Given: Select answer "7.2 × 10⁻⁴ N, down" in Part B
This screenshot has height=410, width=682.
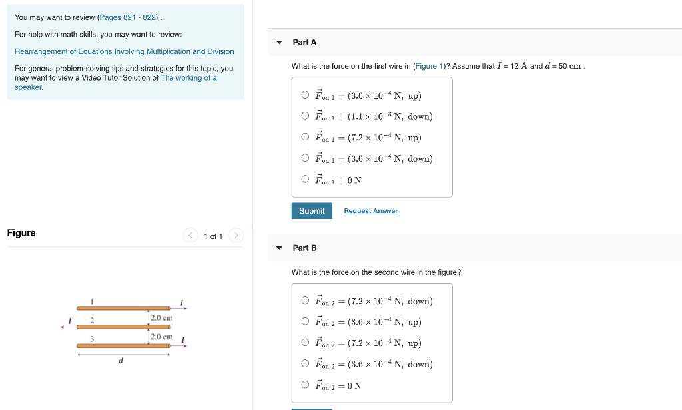Looking at the screenshot, I should (x=304, y=300).
